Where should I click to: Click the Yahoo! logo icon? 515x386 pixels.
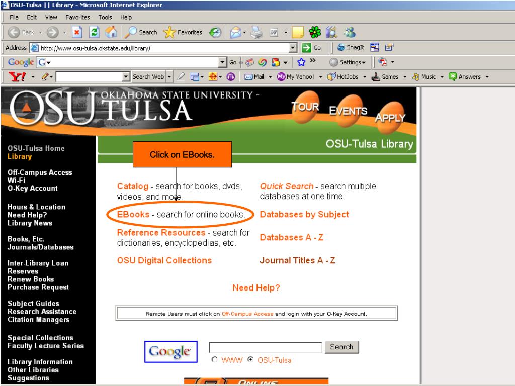[x=18, y=77]
